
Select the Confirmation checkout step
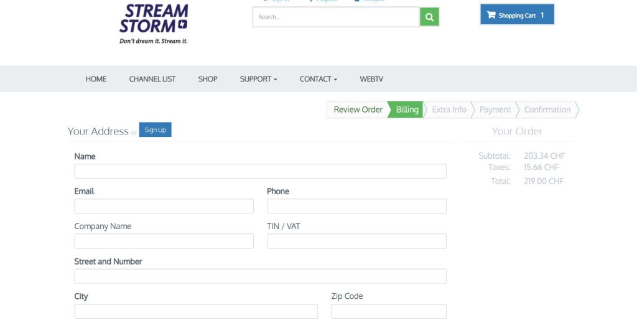547,110
